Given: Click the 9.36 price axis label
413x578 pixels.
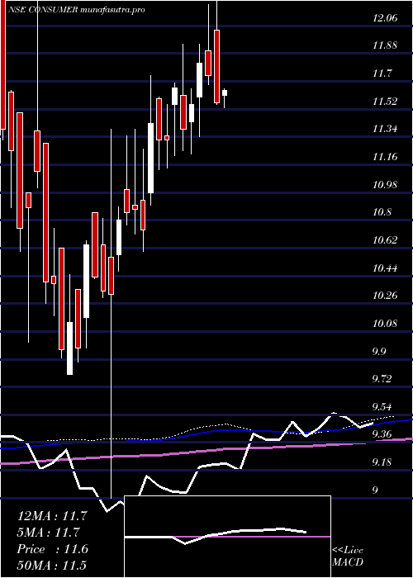Looking at the screenshot, I should pos(382,434).
